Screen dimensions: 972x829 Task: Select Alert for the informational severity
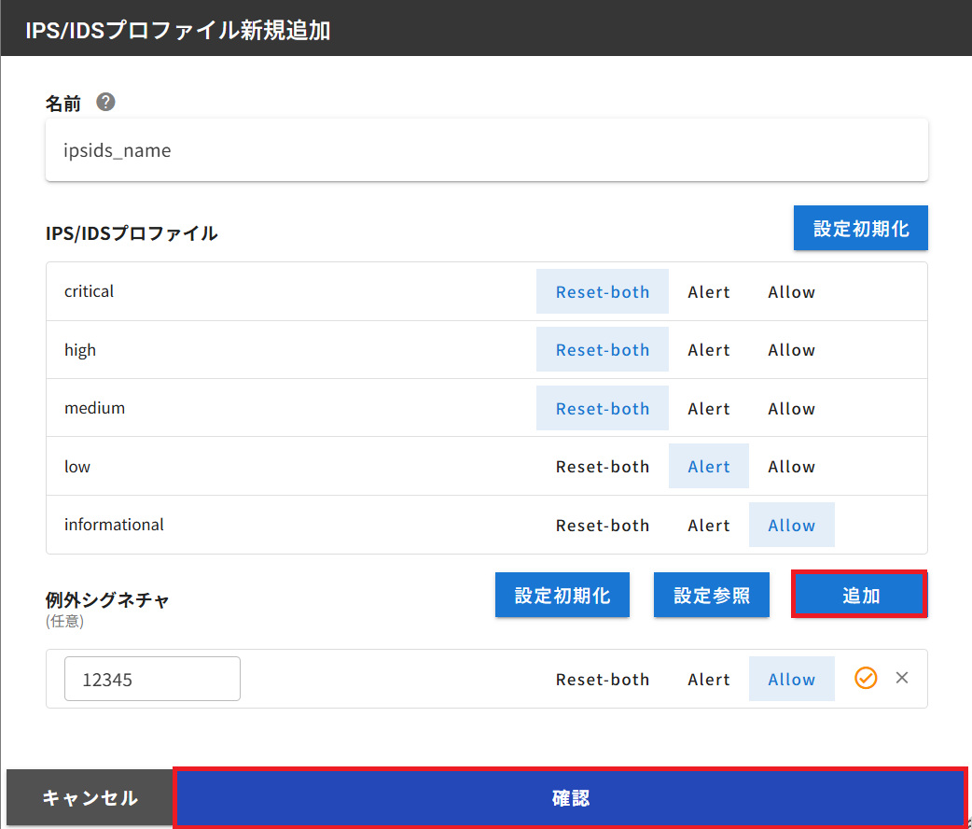tap(708, 524)
